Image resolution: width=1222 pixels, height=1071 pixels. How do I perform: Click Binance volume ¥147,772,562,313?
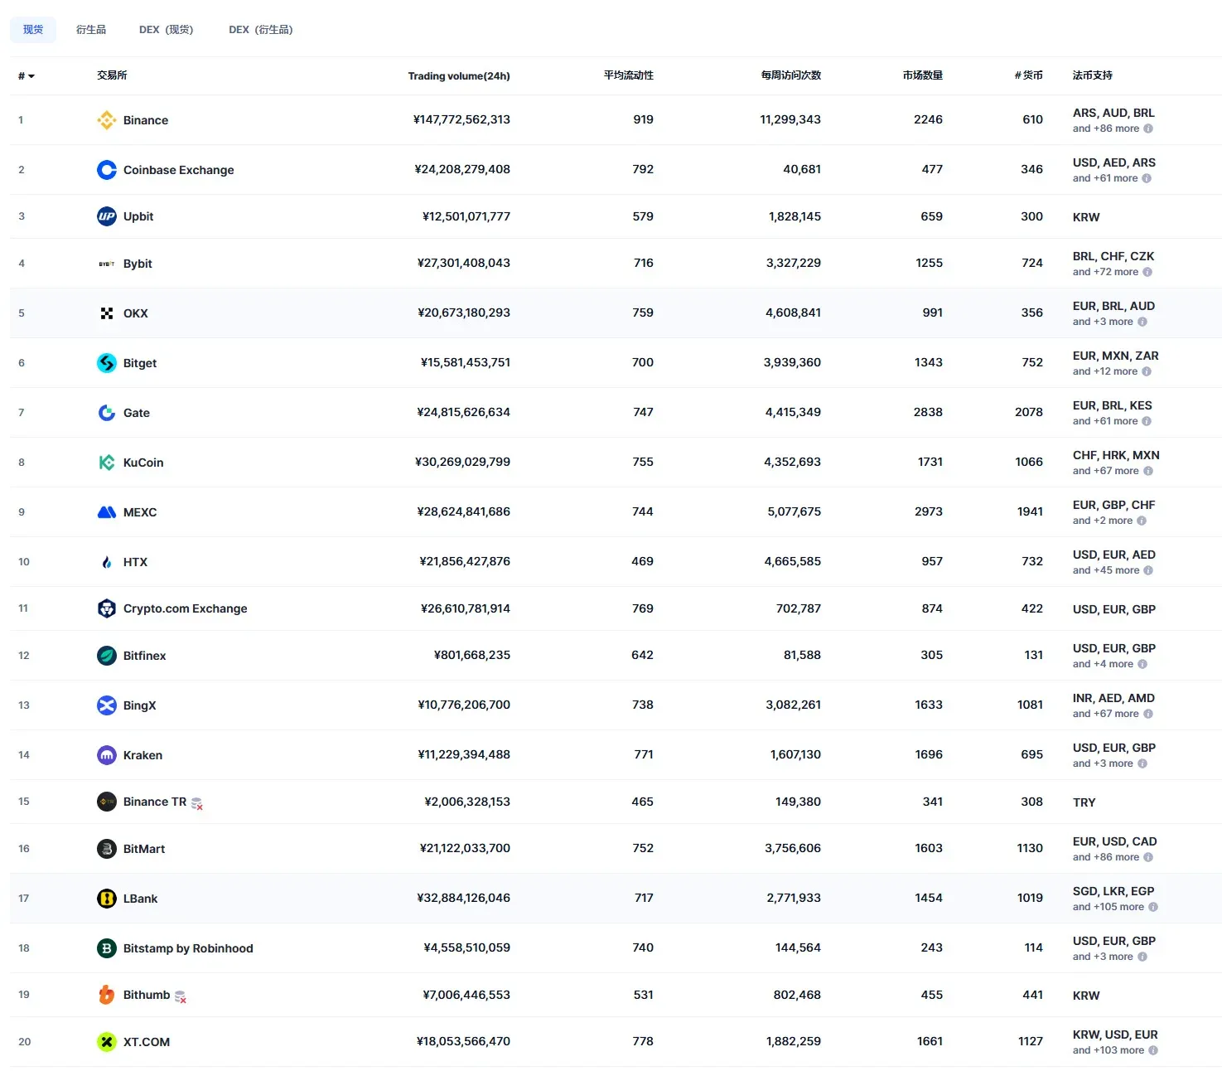tap(461, 119)
